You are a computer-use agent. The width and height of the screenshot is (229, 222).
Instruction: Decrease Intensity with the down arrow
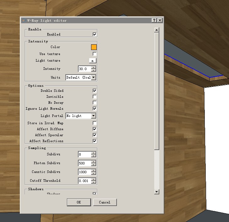94,70
